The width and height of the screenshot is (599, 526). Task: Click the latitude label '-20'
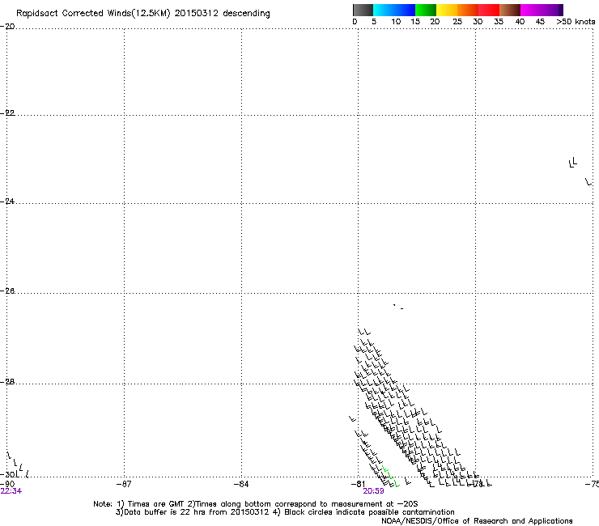pyautogui.click(x=7, y=27)
